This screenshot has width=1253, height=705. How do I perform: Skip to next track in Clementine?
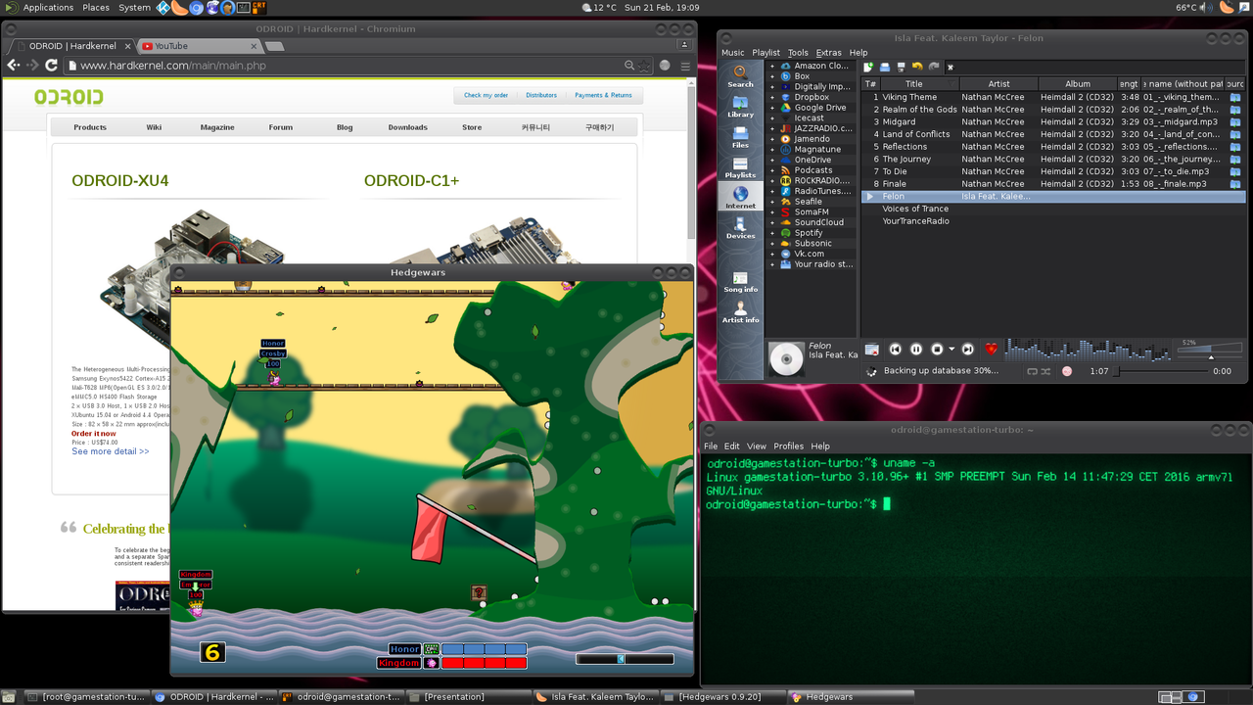coord(968,350)
